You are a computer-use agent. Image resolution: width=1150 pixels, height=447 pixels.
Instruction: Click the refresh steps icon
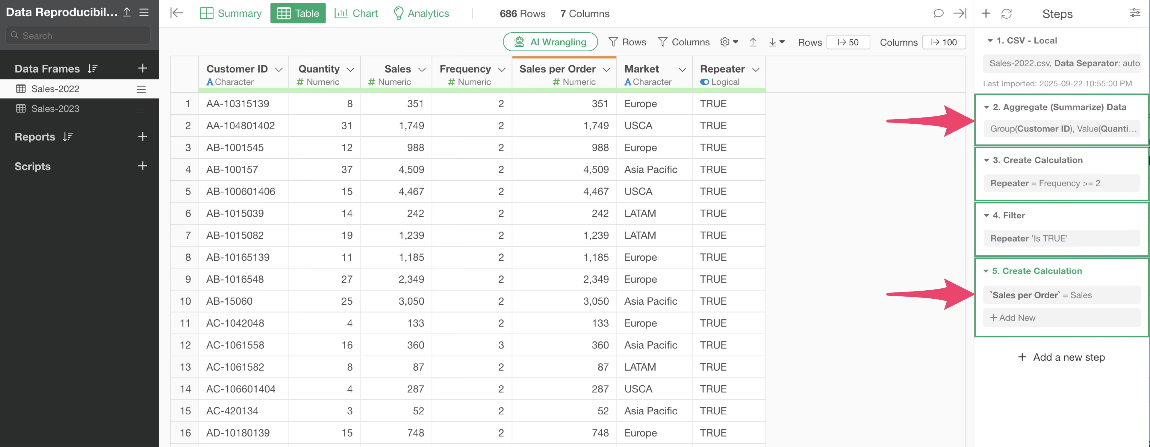click(1006, 14)
